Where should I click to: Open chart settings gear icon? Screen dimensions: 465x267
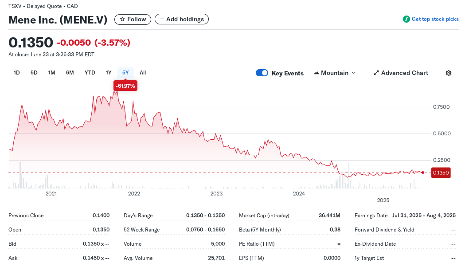[449, 73]
